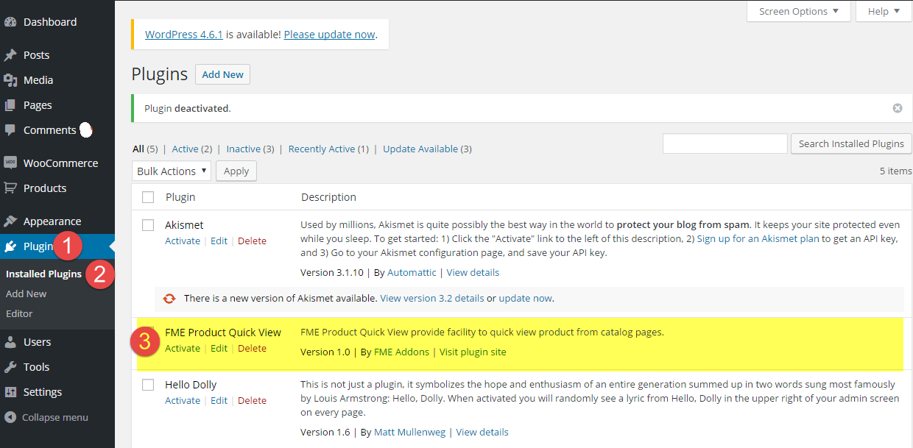Image resolution: width=913 pixels, height=448 pixels.
Task: Open the Bulk Actions dropdown
Action: click(171, 170)
